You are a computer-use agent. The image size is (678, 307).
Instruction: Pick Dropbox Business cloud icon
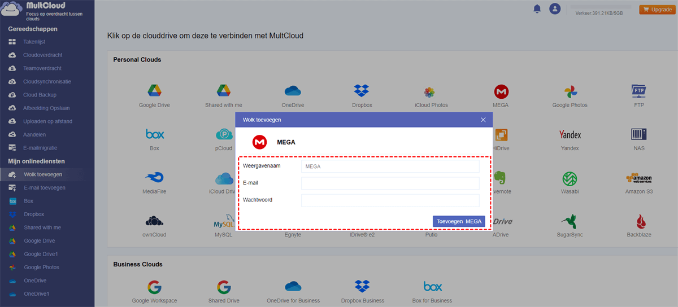(x=362, y=286)
